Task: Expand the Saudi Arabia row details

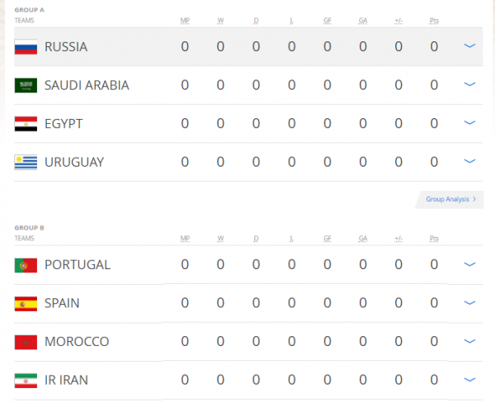Action: click(470, 84)
